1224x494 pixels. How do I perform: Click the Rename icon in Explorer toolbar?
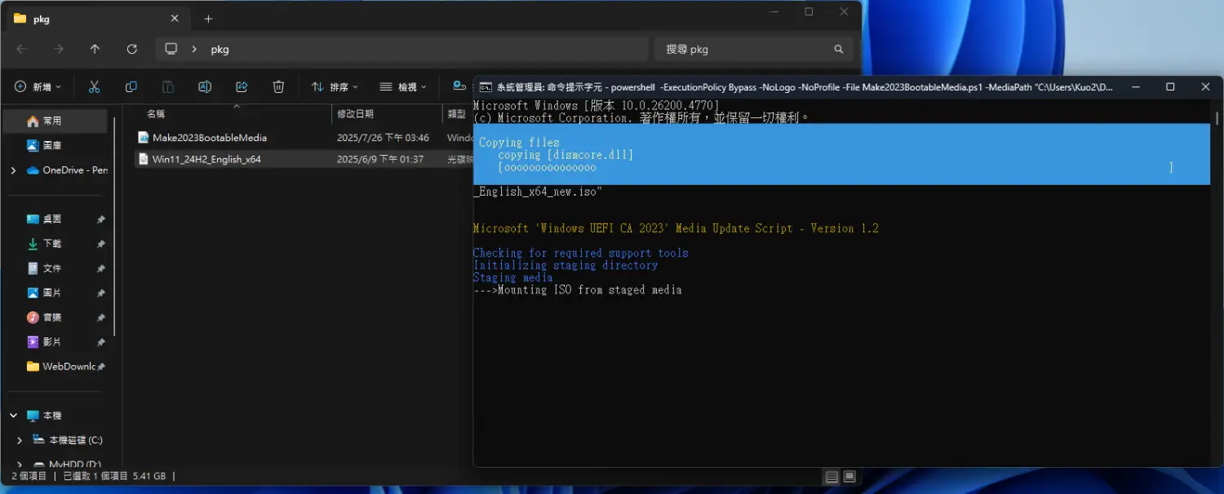point(205,86)
